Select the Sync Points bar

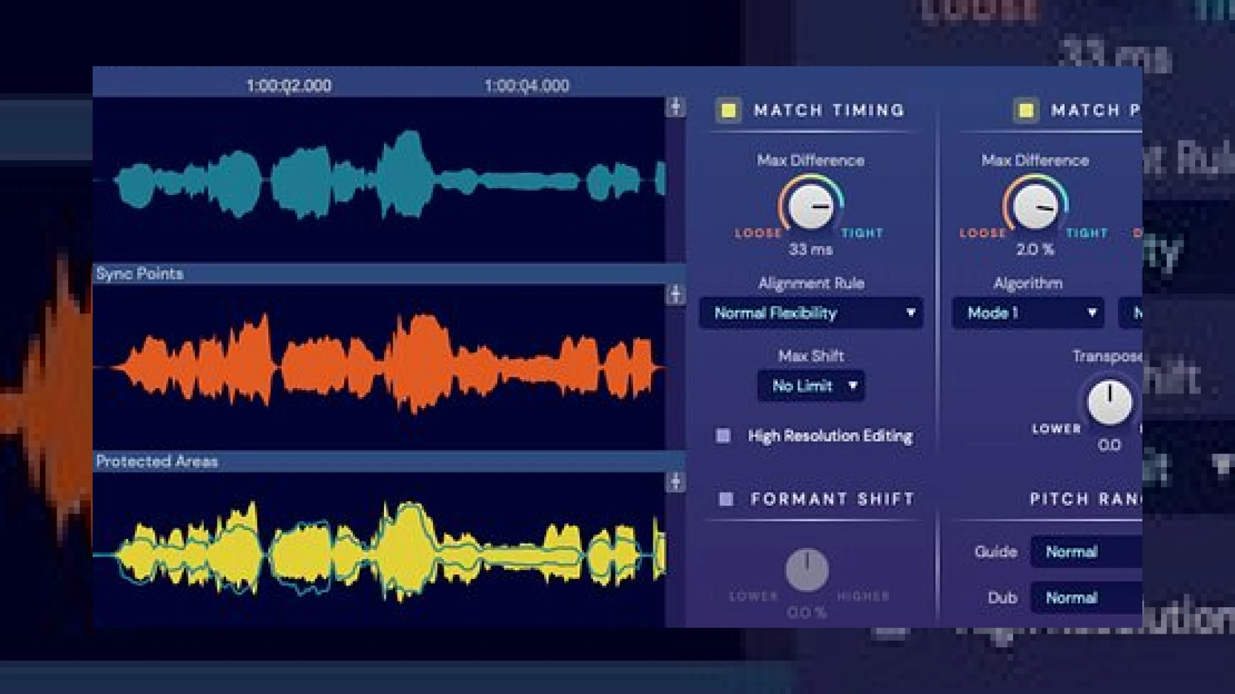pyautogui.click(x=389, y=274)
